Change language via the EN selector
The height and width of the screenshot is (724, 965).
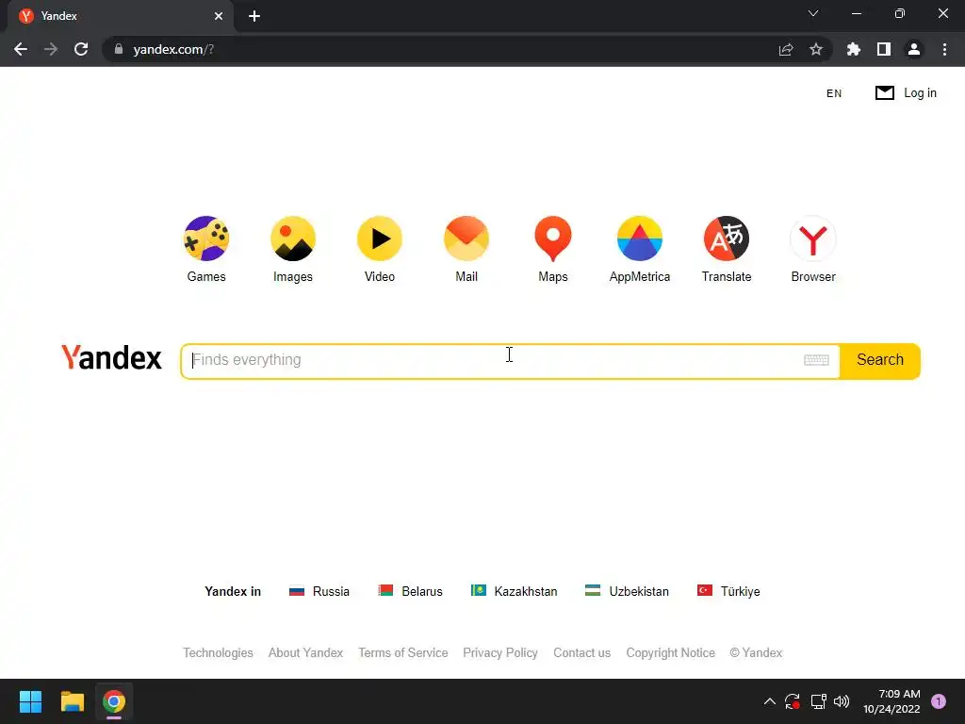click(x=834, y=93)
